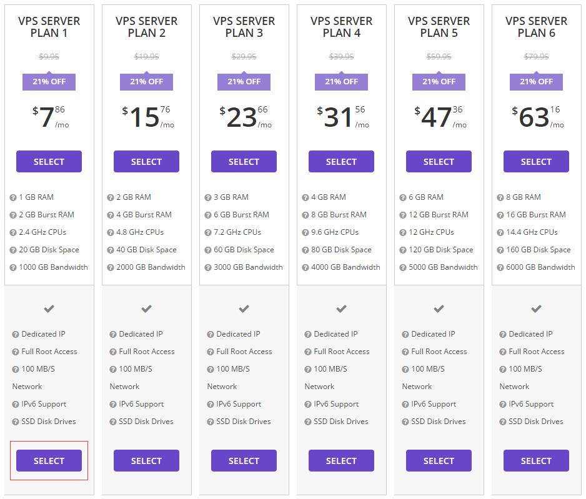Click bottom SELECT button under Plan 2

[146, 460]
